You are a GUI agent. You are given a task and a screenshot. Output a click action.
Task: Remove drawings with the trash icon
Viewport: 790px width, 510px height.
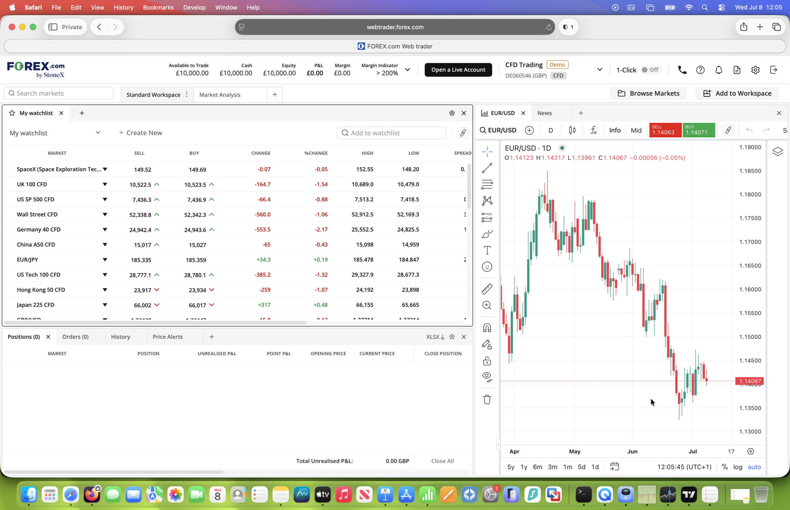pyautogui.click(x=487, y=399)
